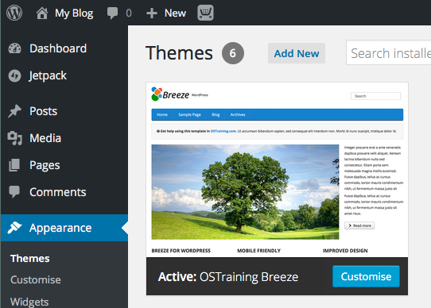431x308 pixels.
Task: Click the Dashboard gauge icon
Action: [x=14, y=48]
